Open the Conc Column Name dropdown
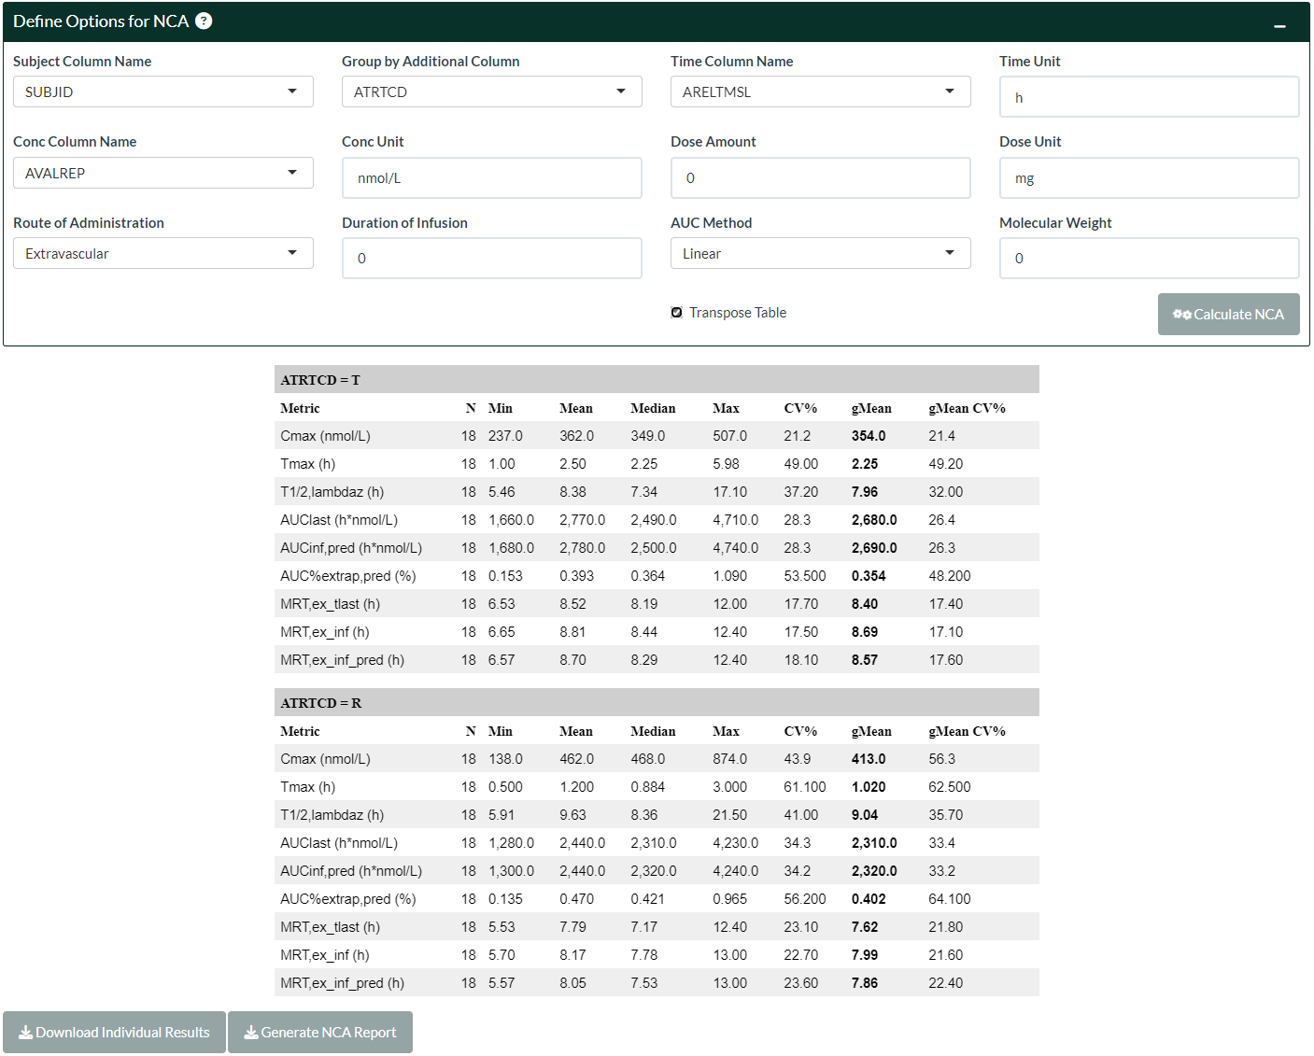 pos(163,173)
